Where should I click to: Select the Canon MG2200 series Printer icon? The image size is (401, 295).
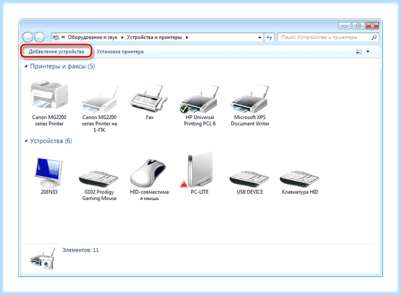point(49,96)
